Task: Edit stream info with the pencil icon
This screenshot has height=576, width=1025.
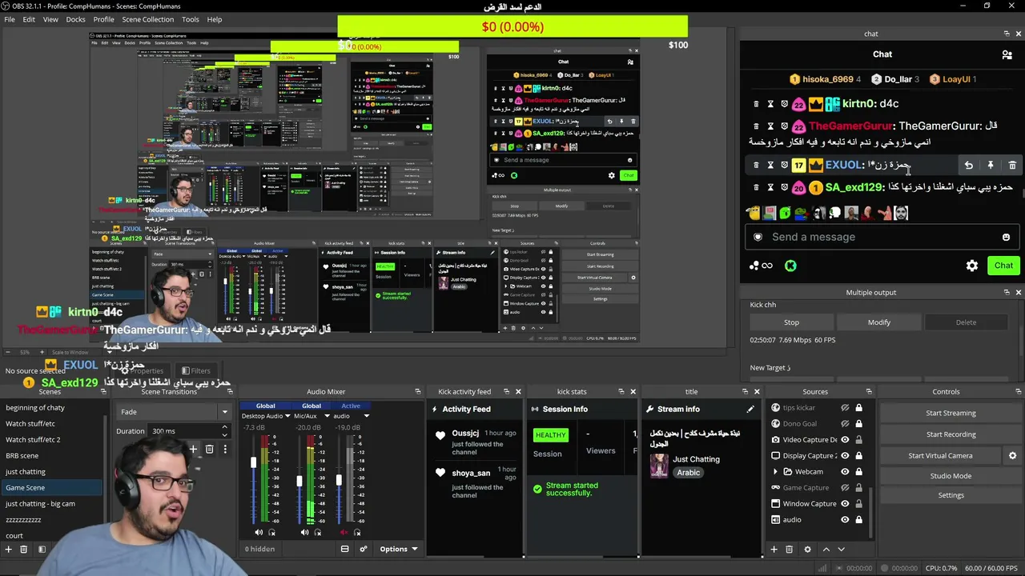Action: [x=750, y=409]
